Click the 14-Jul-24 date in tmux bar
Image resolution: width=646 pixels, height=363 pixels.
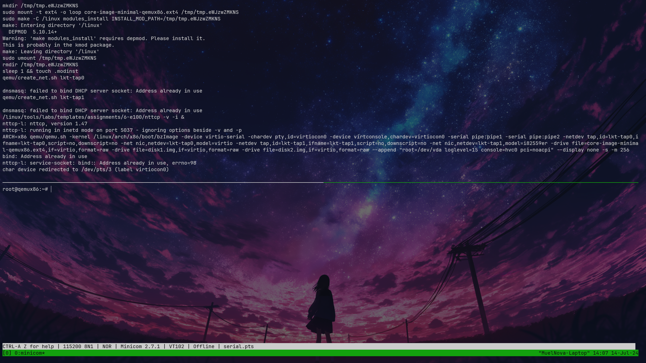point(624,353)
